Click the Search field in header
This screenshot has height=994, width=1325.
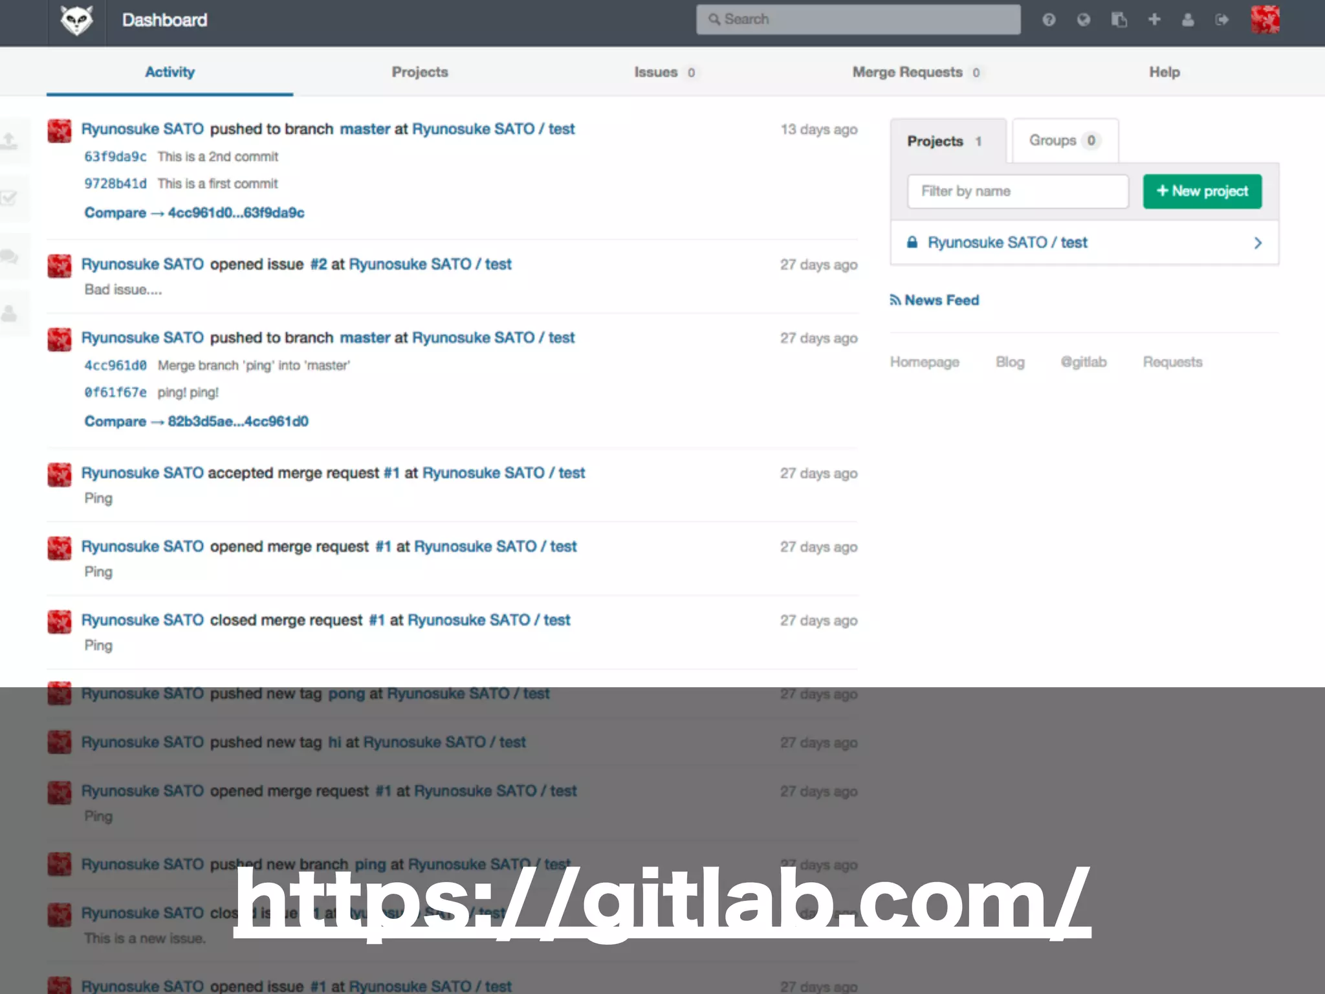[x=859, y=19]
